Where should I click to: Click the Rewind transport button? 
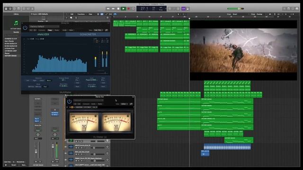108,8
